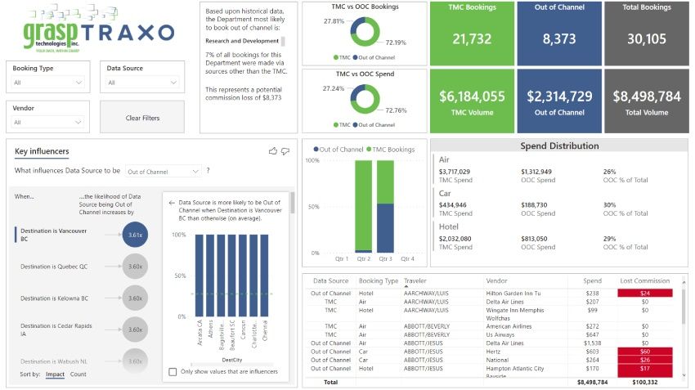Image resolution: width=695 pixels, height=390 pixels.
Task: Click the back arrow in influencer detail chart
Action: point(172,203)
